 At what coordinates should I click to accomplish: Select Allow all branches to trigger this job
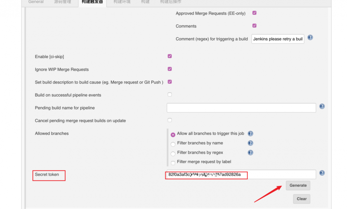(173, 134)
